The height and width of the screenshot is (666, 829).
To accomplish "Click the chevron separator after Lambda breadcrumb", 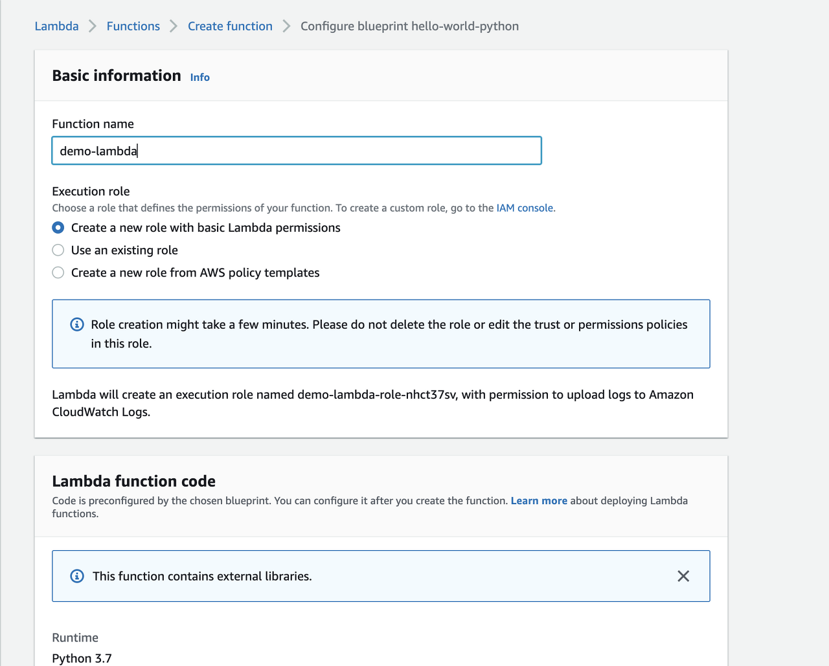I will pos(93,26).
